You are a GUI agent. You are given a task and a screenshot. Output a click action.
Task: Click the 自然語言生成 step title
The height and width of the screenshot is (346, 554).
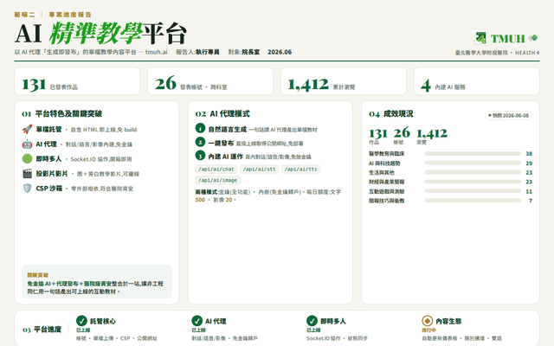227,129
